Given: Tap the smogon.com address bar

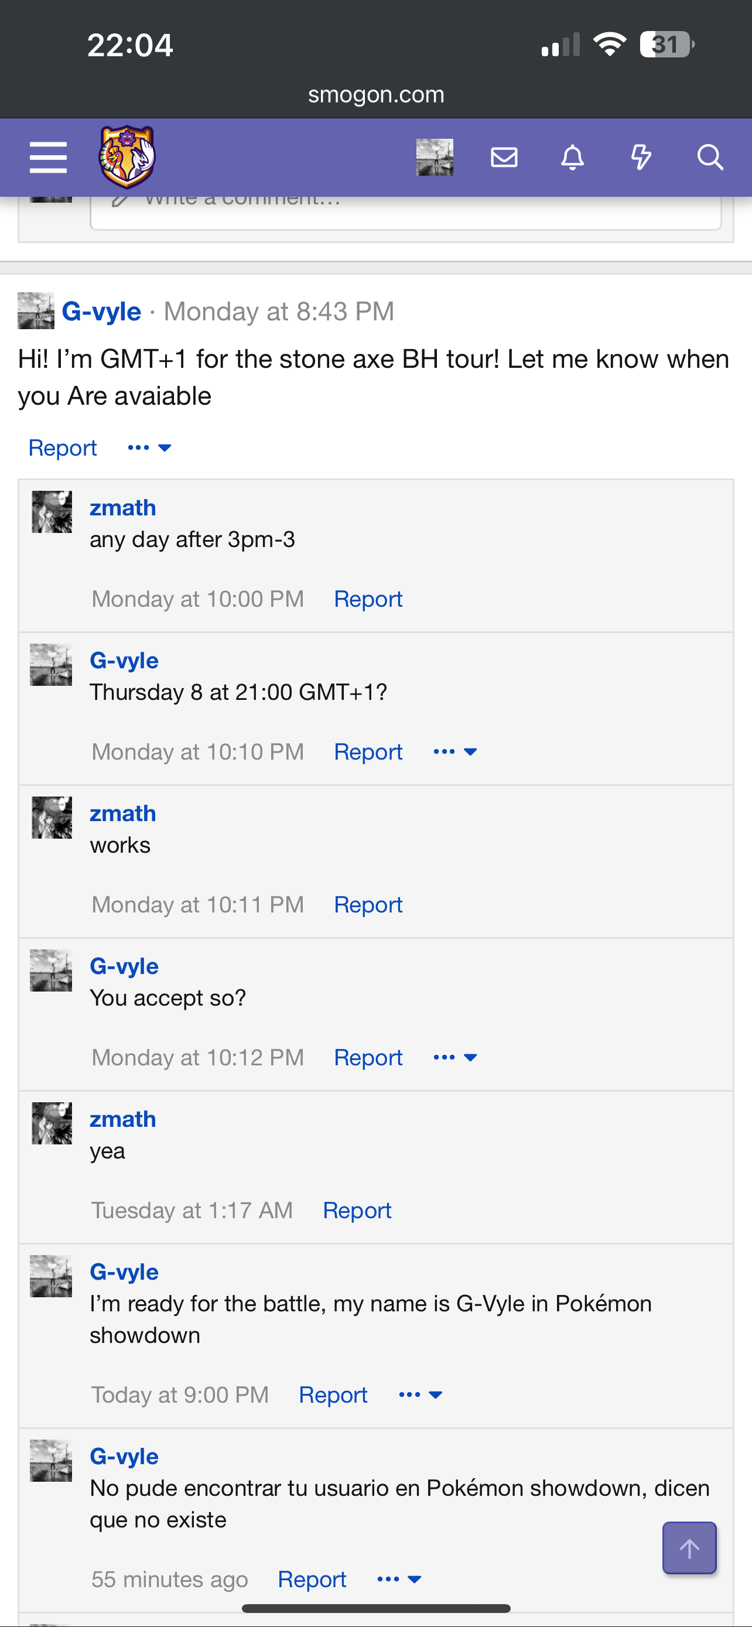Looking at the screenshot, I should click(x=375, y=95).
